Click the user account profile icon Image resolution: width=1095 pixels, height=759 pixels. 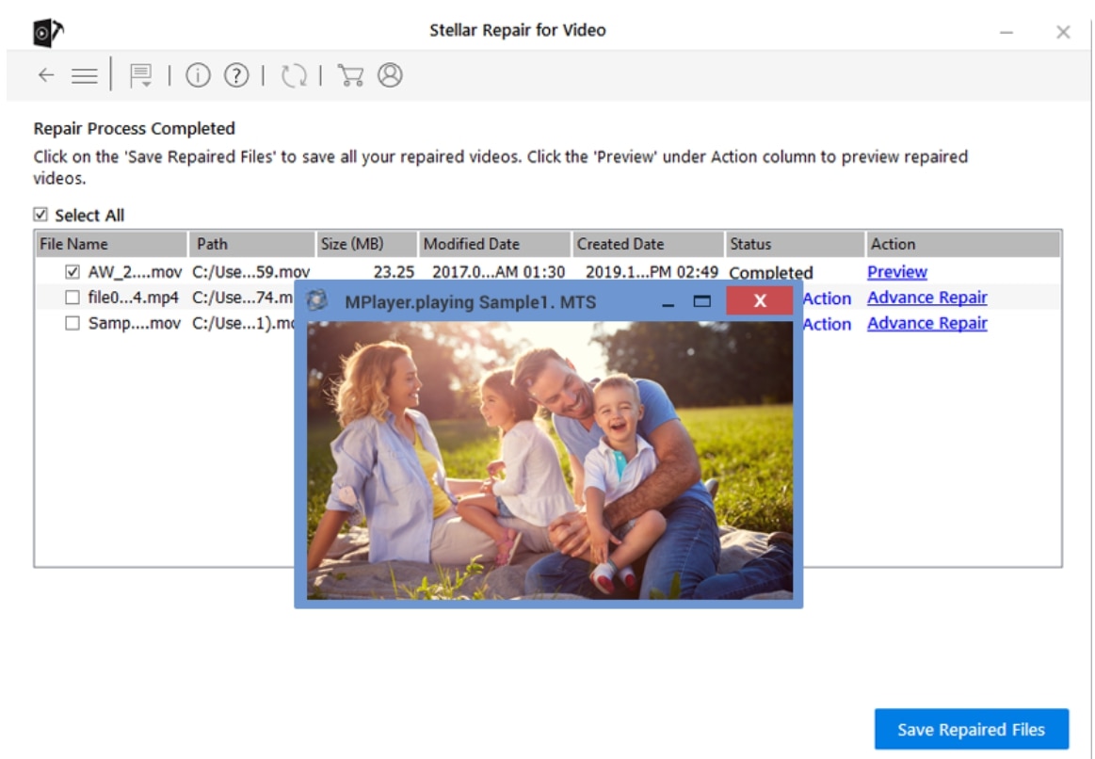point(390,74)
